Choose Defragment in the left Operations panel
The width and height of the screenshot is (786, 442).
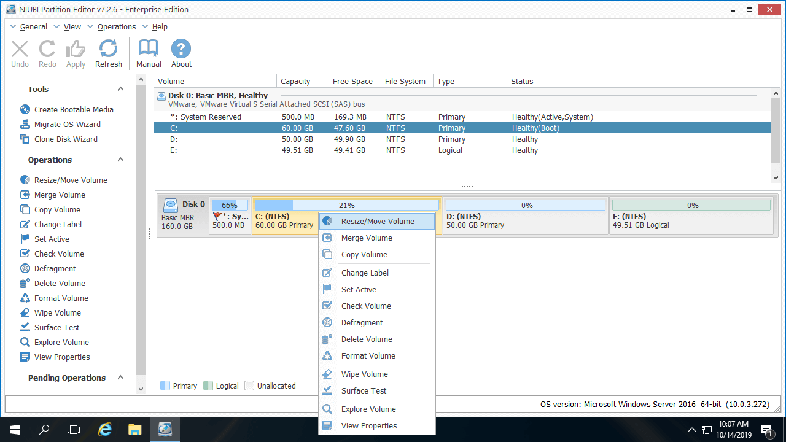click(x=55, y=268)
